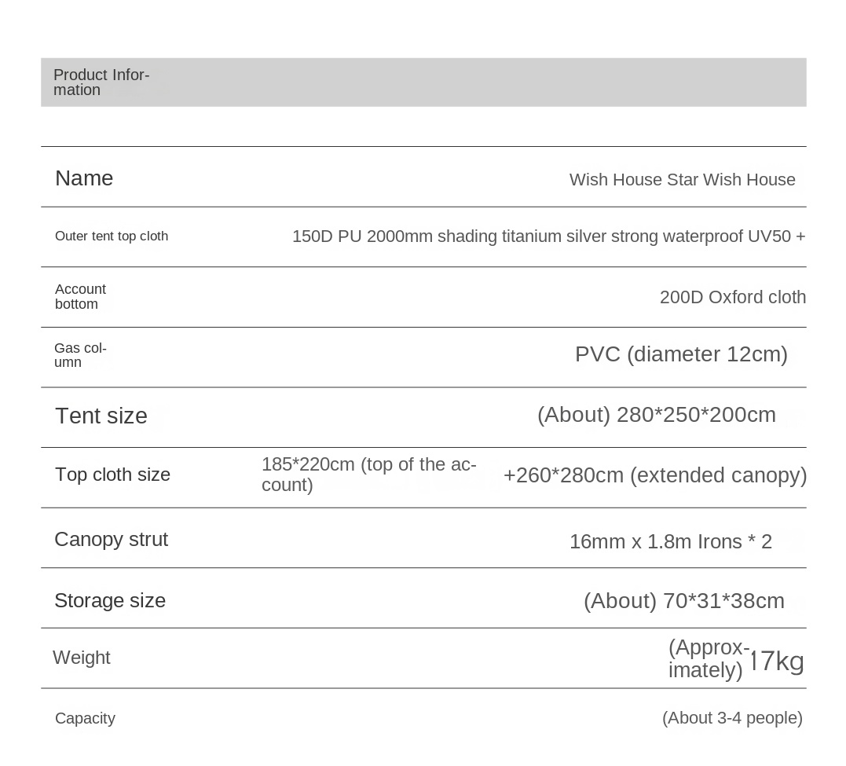Click the 200D Oxford cloth value
This screenshot has width=846, height=766.
(x=732, y=297)
